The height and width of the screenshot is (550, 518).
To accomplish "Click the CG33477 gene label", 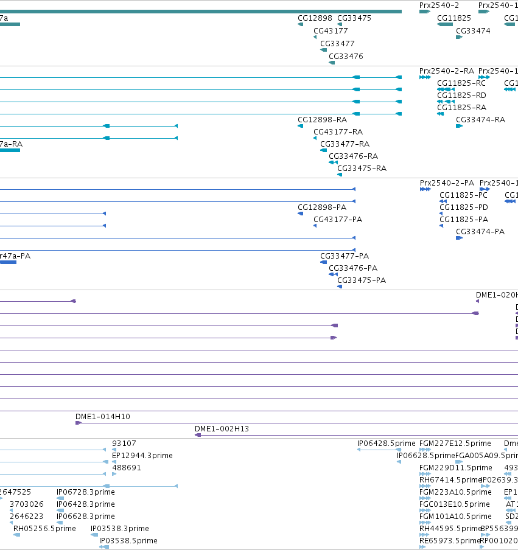I will (x=337, y=43).
